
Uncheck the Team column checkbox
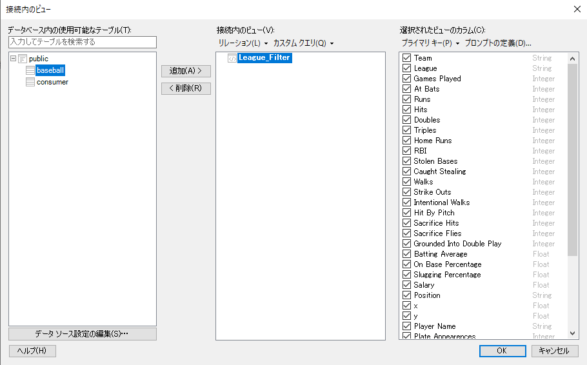(x=406, y=58)
